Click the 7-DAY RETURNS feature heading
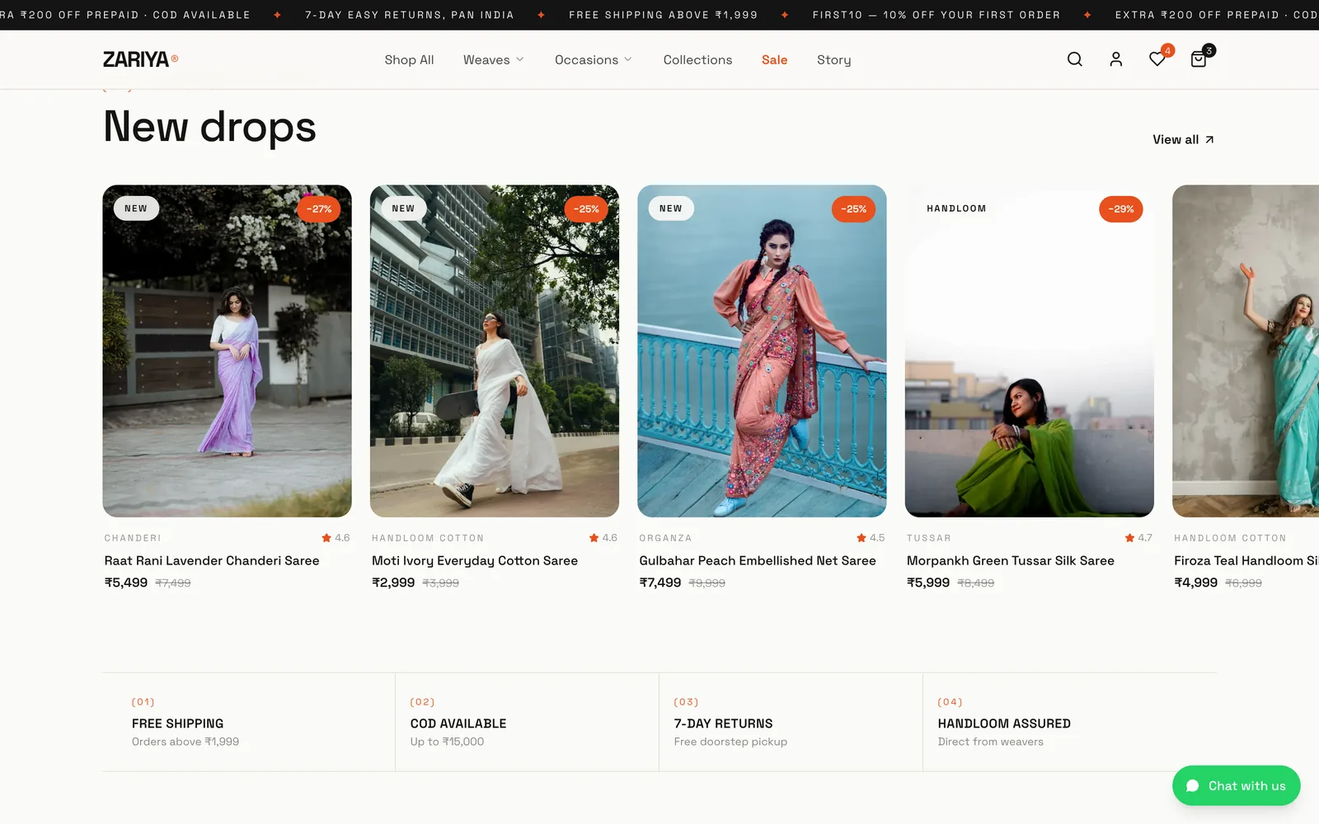The image size is (1319, 824). coord(723,723)
